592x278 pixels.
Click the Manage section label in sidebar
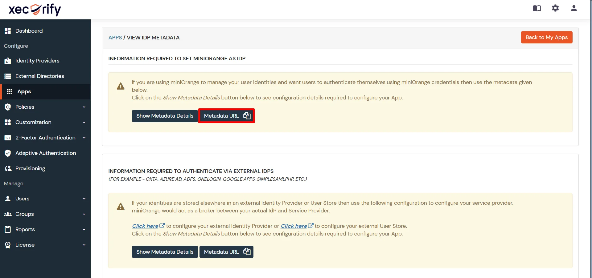[14, 183]
